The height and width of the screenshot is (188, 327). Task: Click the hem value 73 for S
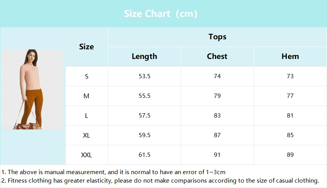pos(290,76)
